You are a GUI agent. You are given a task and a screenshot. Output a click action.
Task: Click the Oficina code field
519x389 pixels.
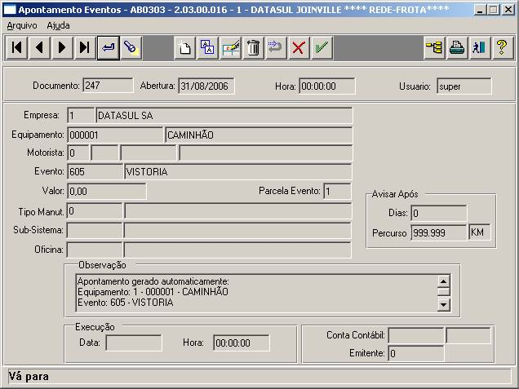[x=95, y=250]
